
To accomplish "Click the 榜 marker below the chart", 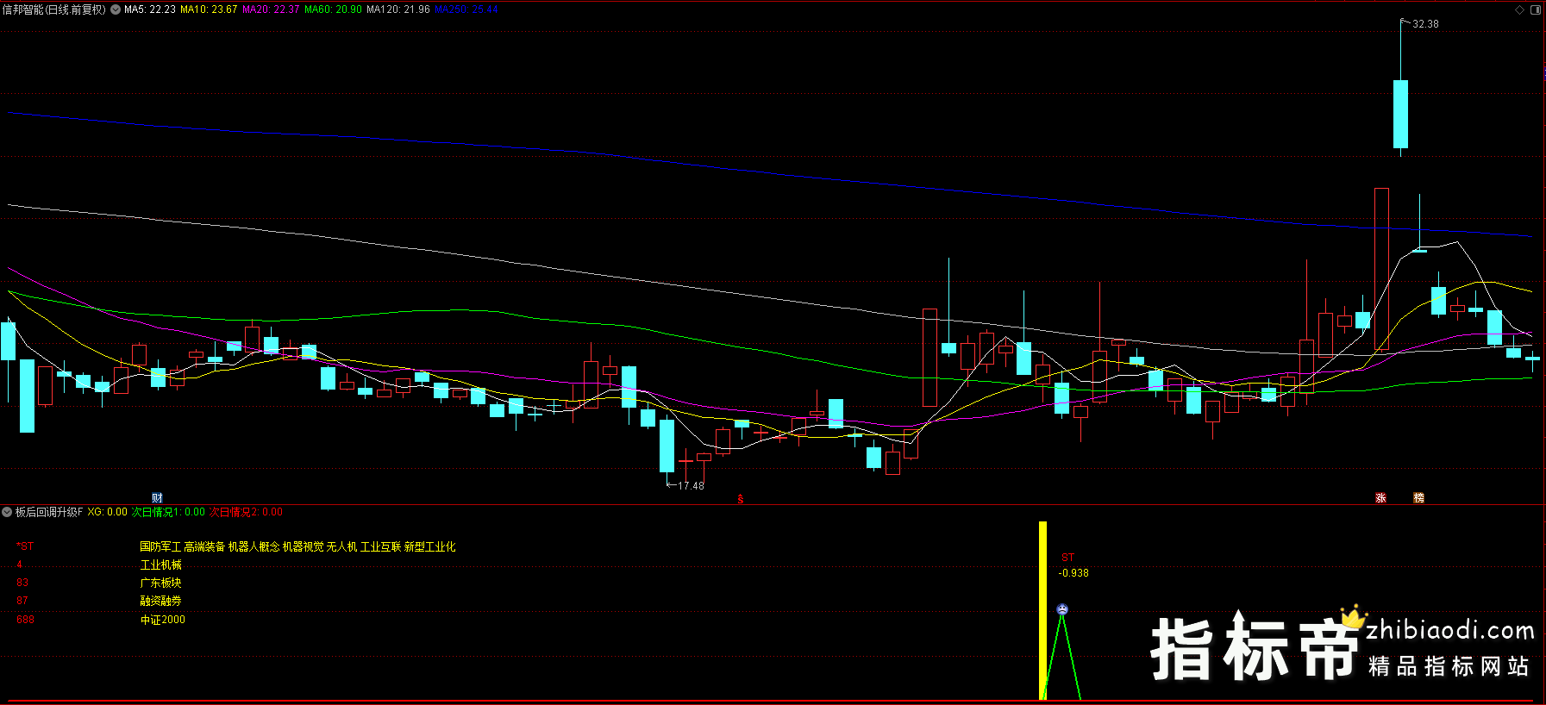I will pyautogui.click(x=1418, y=497).
